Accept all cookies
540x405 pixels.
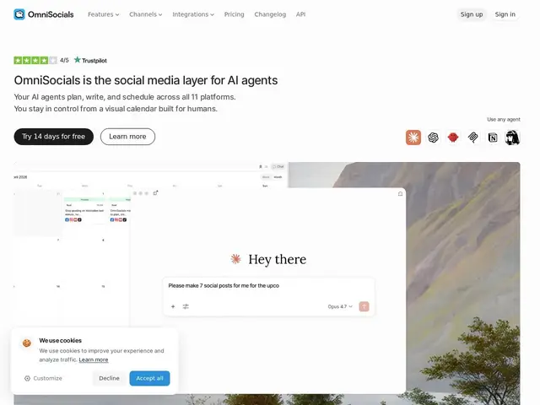[x=149, y=378]
